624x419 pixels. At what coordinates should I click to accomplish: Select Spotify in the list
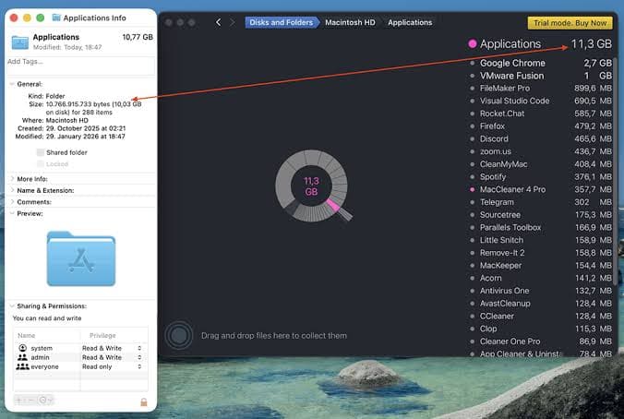coord(541,176)
